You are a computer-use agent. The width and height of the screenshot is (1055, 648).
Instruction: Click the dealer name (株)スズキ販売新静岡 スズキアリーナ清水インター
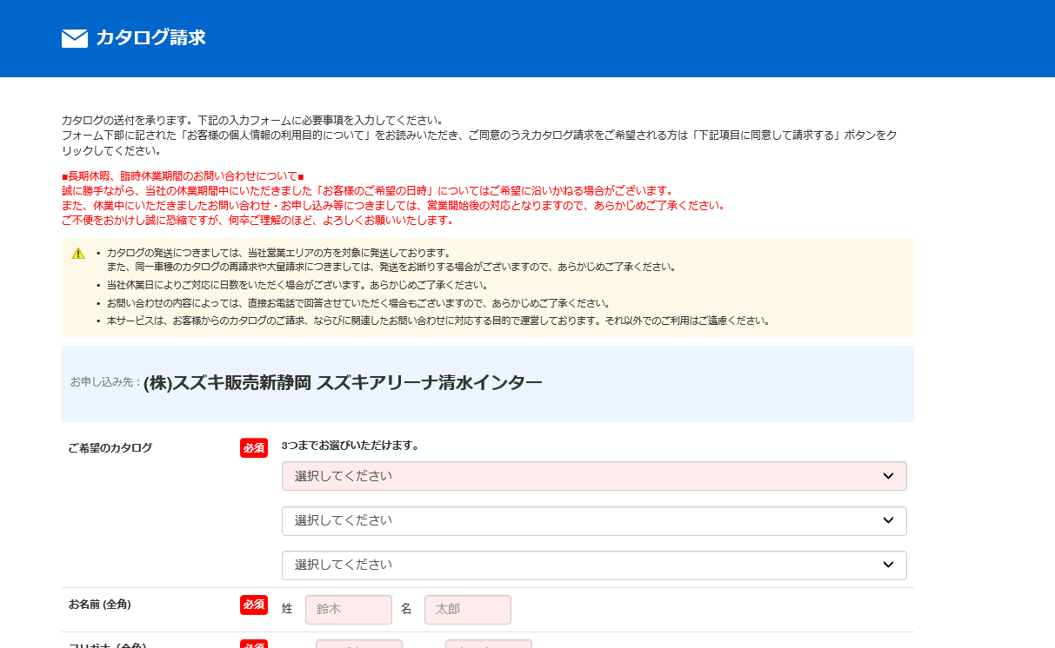[343, 382]
